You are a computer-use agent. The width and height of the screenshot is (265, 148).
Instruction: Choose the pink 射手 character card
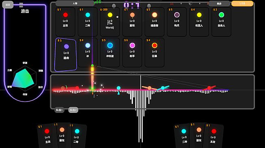[132, 53]
